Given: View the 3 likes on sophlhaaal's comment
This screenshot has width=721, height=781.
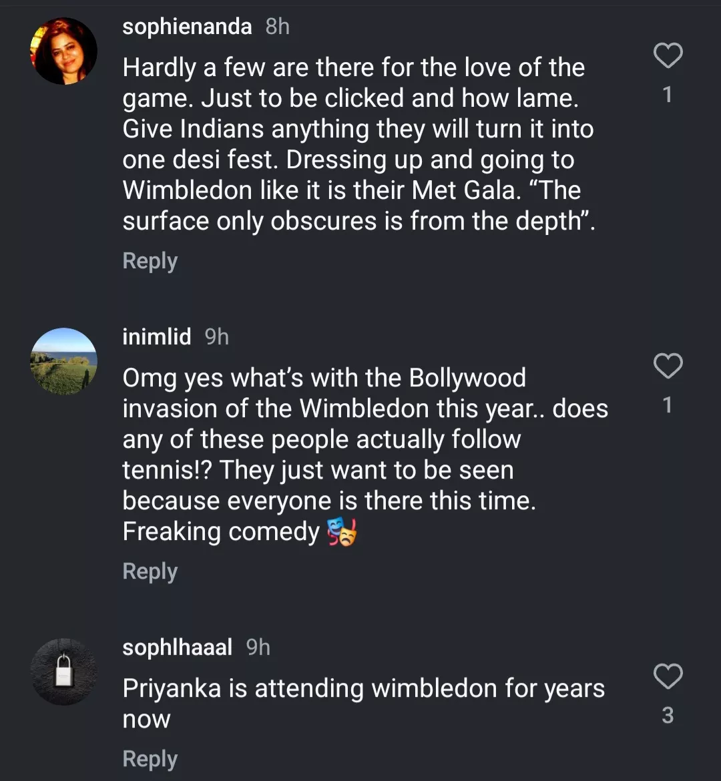Looking at the screenshot, I should pyautogui.click(x=668, y=716).
